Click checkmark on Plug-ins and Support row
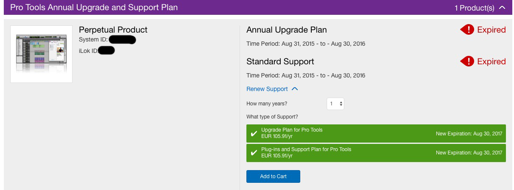The width and height of the screenshot is (514, 190). point(254,153)
